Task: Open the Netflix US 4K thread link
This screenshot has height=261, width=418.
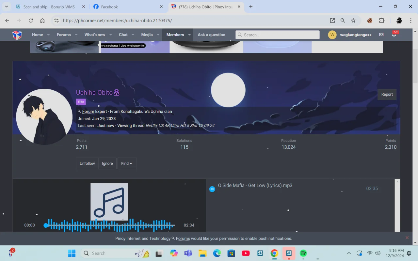Action: click(x=180, y=126)
